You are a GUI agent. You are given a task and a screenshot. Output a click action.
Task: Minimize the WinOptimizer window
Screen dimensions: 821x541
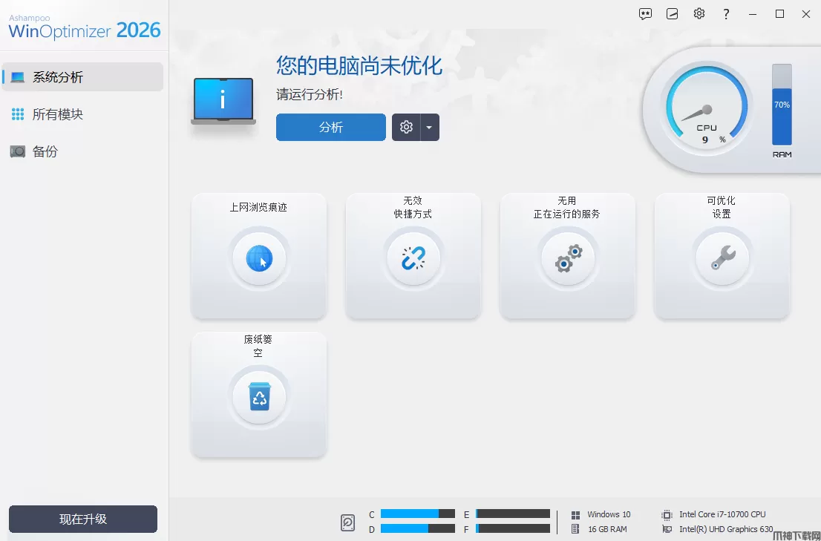click(x=753, y=14)
